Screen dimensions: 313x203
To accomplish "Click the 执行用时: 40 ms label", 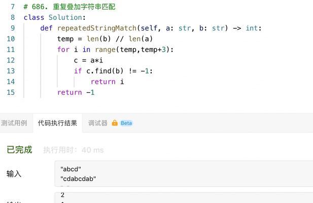I will coord(74,150).
